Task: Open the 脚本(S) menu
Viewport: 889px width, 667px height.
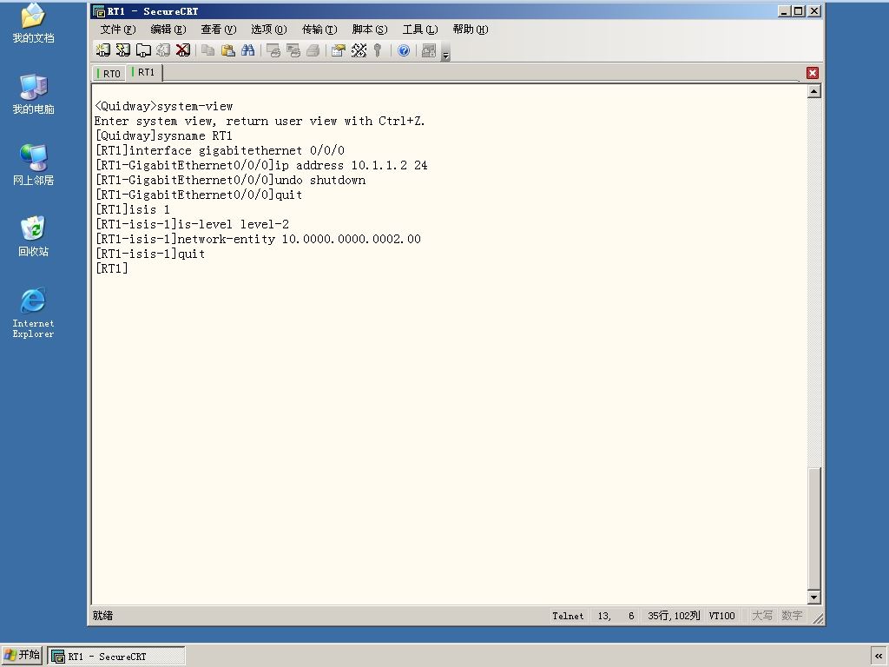Action: [370, 29]
